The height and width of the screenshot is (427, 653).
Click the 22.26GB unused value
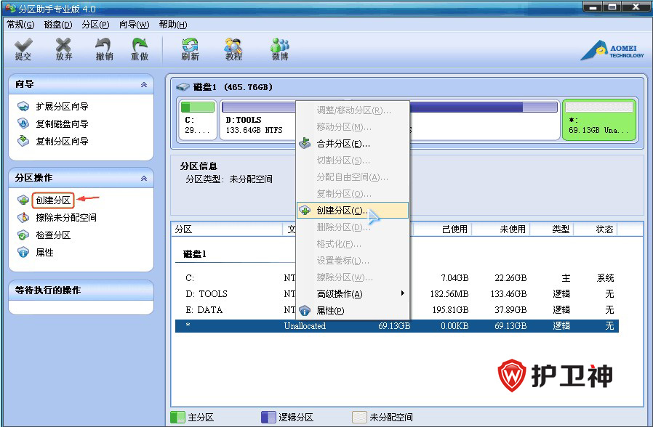[x=510, y=278]
